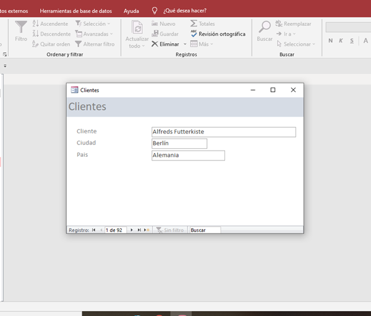The image size is (371, 316).
Task: Sort records with Descendente
Action: click(x=51, y=34)
